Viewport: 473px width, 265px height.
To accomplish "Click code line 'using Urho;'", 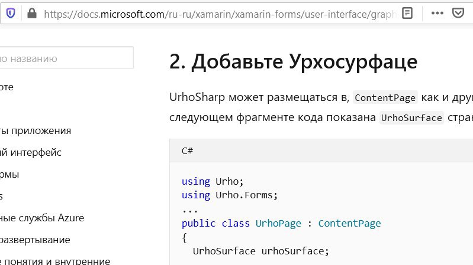I will (213, 181).
